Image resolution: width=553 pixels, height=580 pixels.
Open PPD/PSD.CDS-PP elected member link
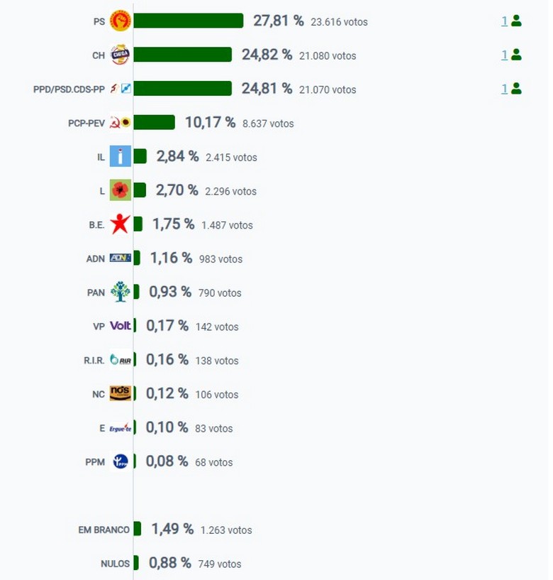click(505, 89)
